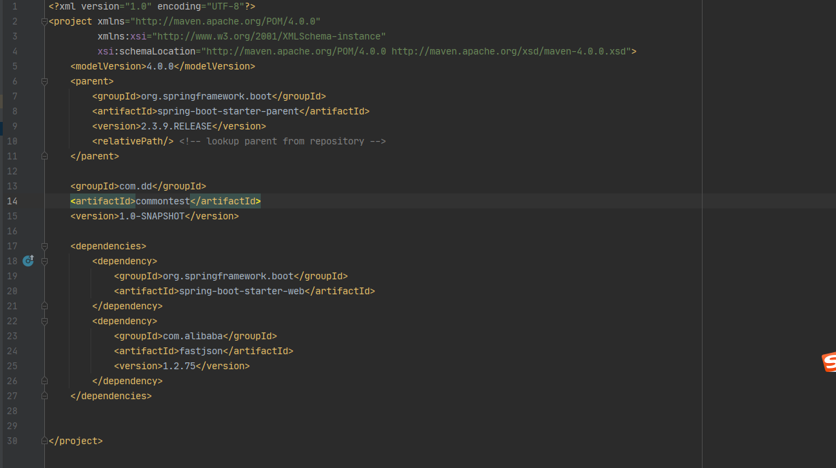Viewport: 836px width, 468px height.
Task: Click the com.dd groupId value
Action: (135, 186)
